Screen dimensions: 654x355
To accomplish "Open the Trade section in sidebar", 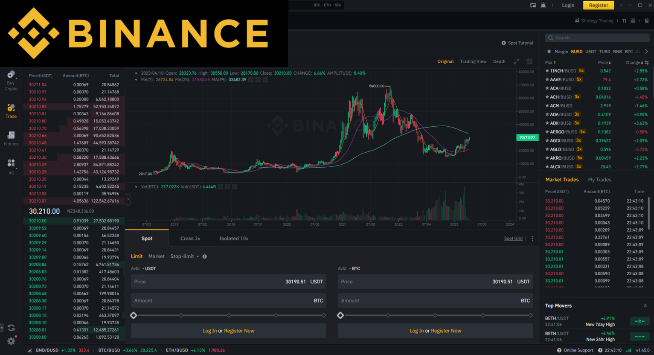I will tap(11, 111).
